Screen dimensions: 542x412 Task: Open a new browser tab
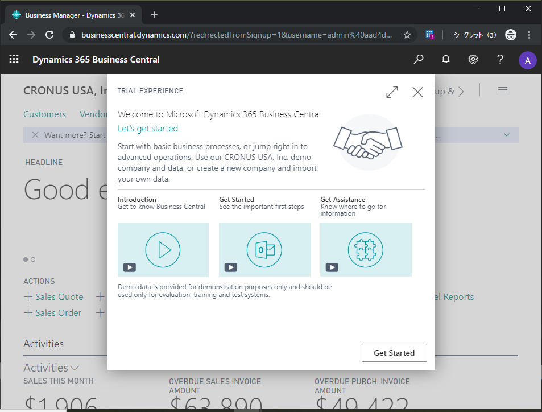154,15
